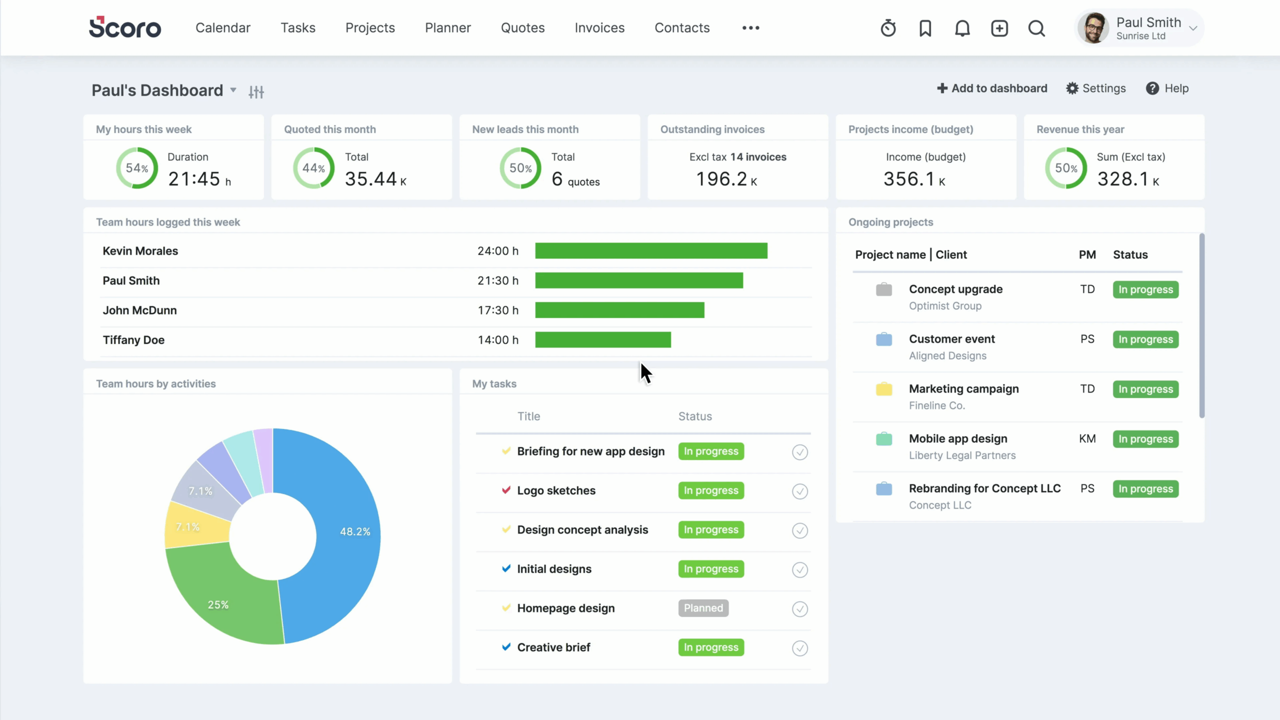This screenshot has width=1280, height=720.
Task: Click Add to dashboard button
Action: click(992, 88)
